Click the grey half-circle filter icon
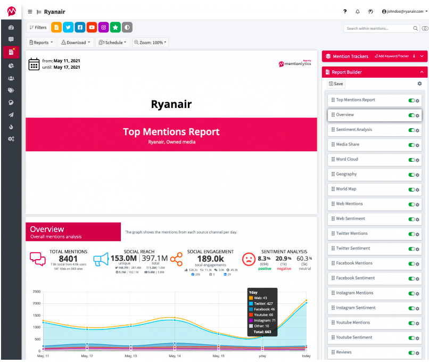The image size is (429, 364). click(x=127, y=27)
